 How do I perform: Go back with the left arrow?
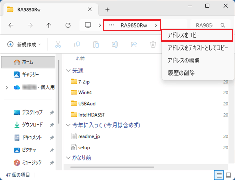[11, 25]
